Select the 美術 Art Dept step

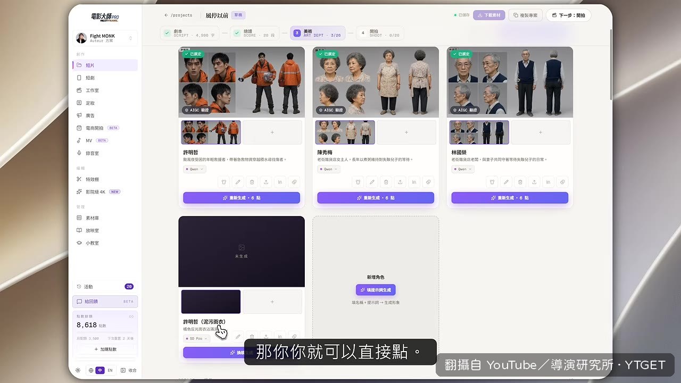click(318, 34)
